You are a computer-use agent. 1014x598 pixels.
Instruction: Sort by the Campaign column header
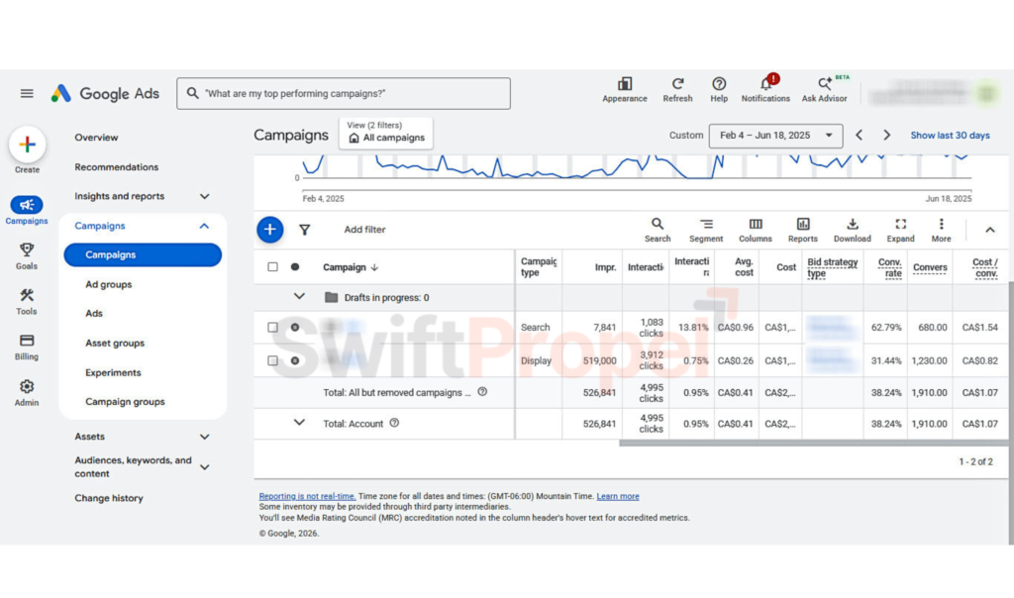coord(351,267)
